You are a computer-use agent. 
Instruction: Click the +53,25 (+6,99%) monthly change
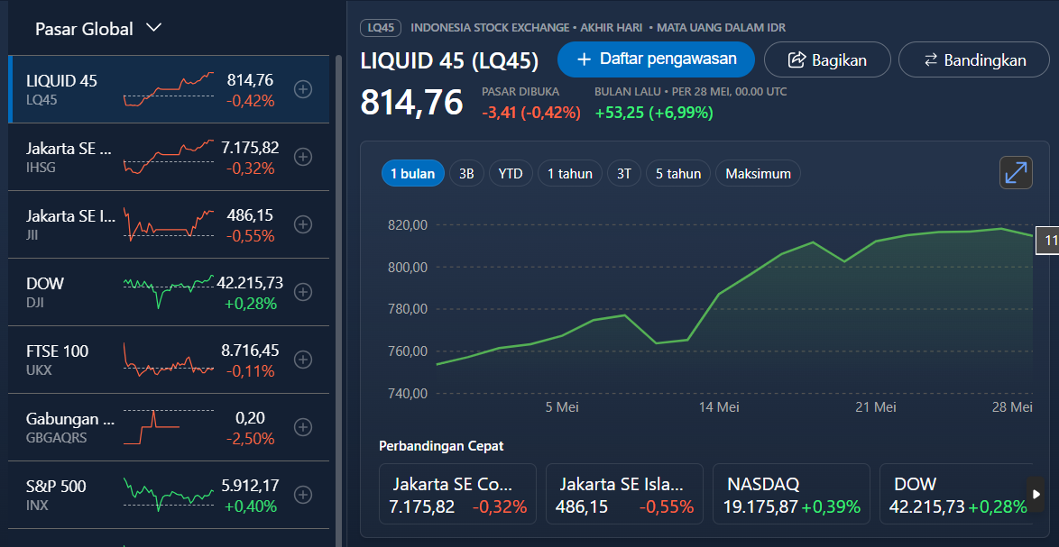pyautogui.click(x=654, y=113)
